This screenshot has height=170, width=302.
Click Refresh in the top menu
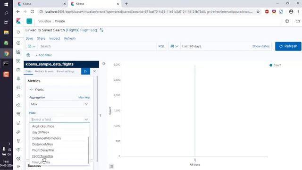70,38
